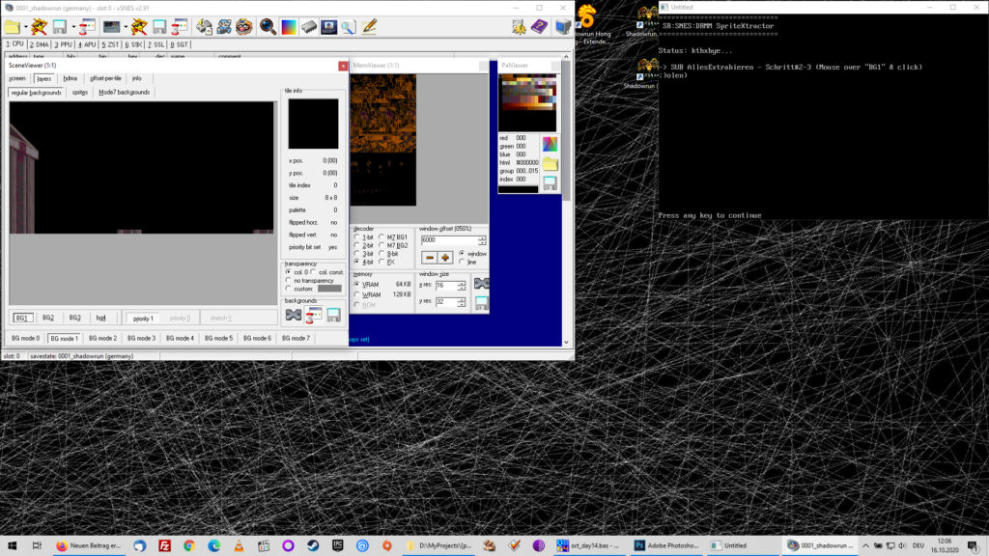Viewport: 989px width, 556px height.
Task: Switch to the sprites tab in SceneViewer
Action: coord(80,93)
